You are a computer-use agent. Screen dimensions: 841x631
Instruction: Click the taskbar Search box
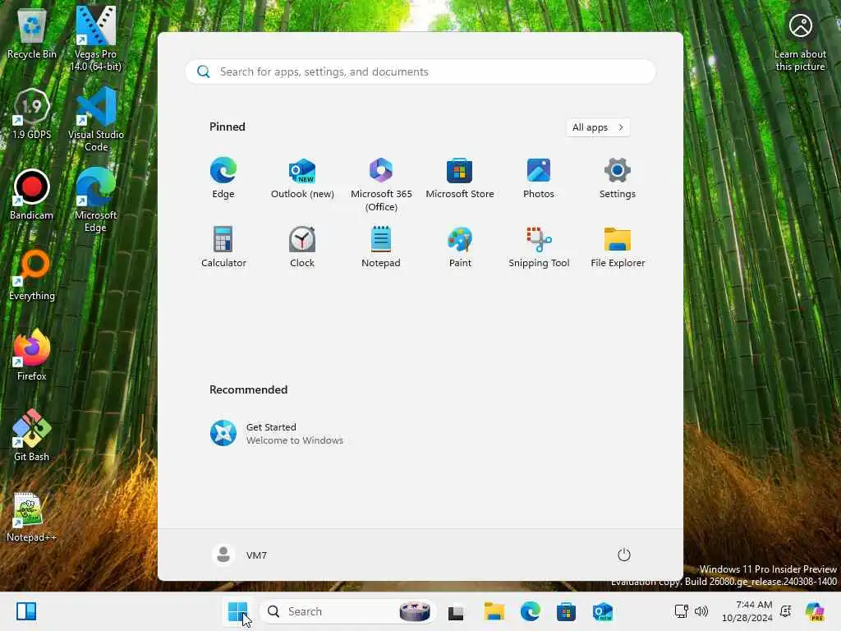tap(348, 611)
